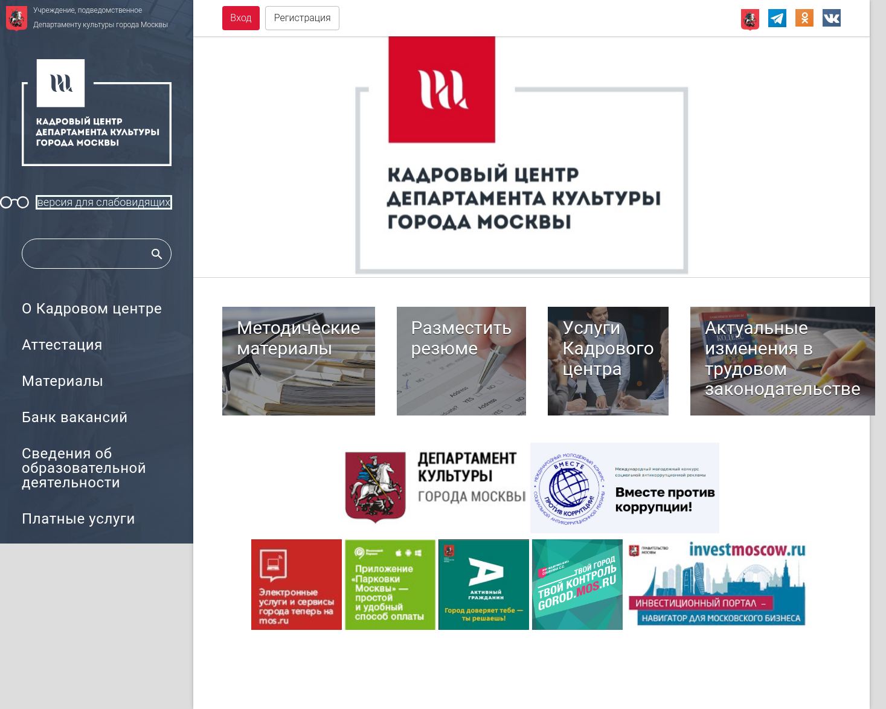Go to Банк вакансий menu item
886x709 pixels.
tap(75, 417)
